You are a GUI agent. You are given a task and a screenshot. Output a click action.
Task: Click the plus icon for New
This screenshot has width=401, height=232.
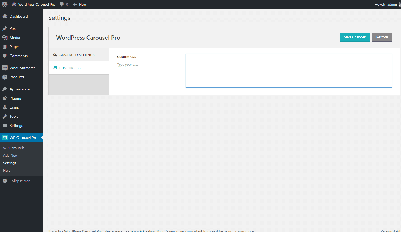pos(75,4)
